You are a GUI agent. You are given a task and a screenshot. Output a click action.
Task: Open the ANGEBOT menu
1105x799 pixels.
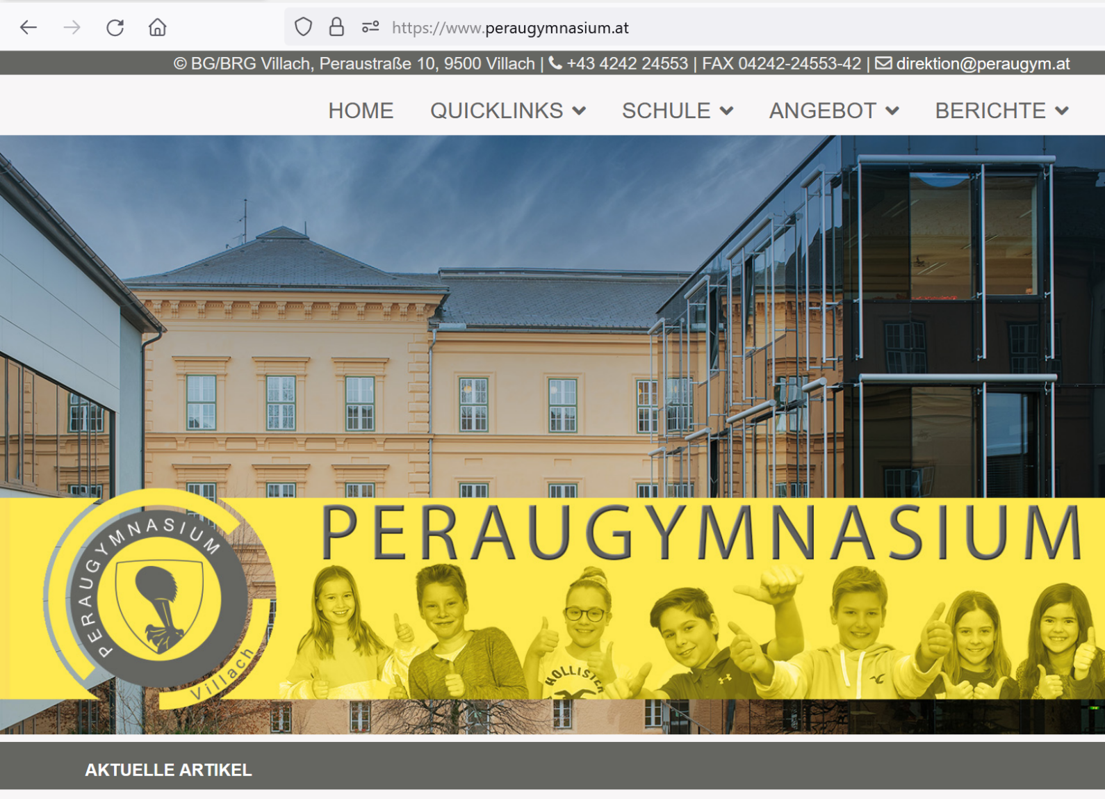coord(822,111)
